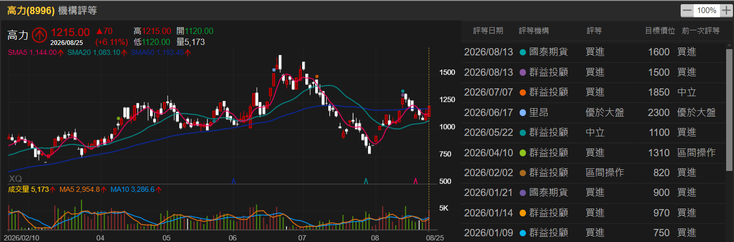This screenshot has width=734, height=242.
Task: Click the light blue rating dot near June peak
Action: 274,69
